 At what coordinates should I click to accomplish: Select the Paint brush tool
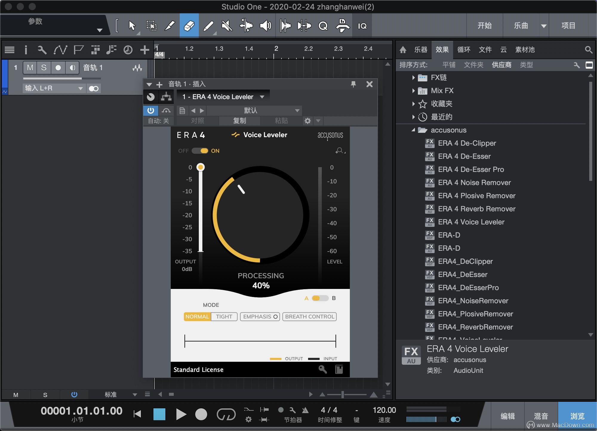(208, 26)
